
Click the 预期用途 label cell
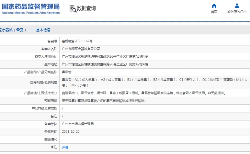click(30, 101)
